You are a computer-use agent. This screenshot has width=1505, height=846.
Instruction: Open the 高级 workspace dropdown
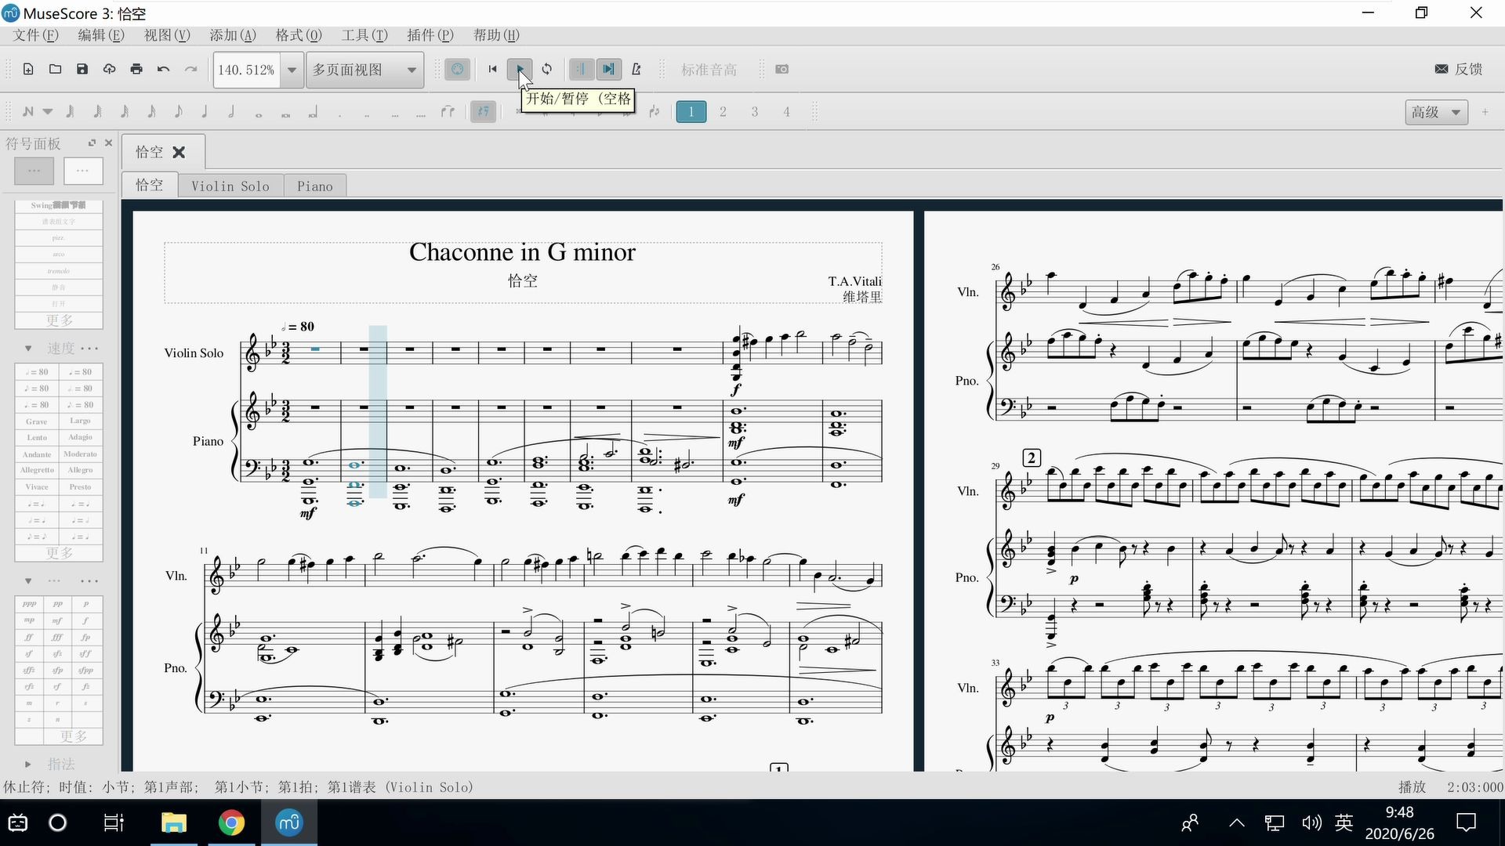coord(1436,112)
